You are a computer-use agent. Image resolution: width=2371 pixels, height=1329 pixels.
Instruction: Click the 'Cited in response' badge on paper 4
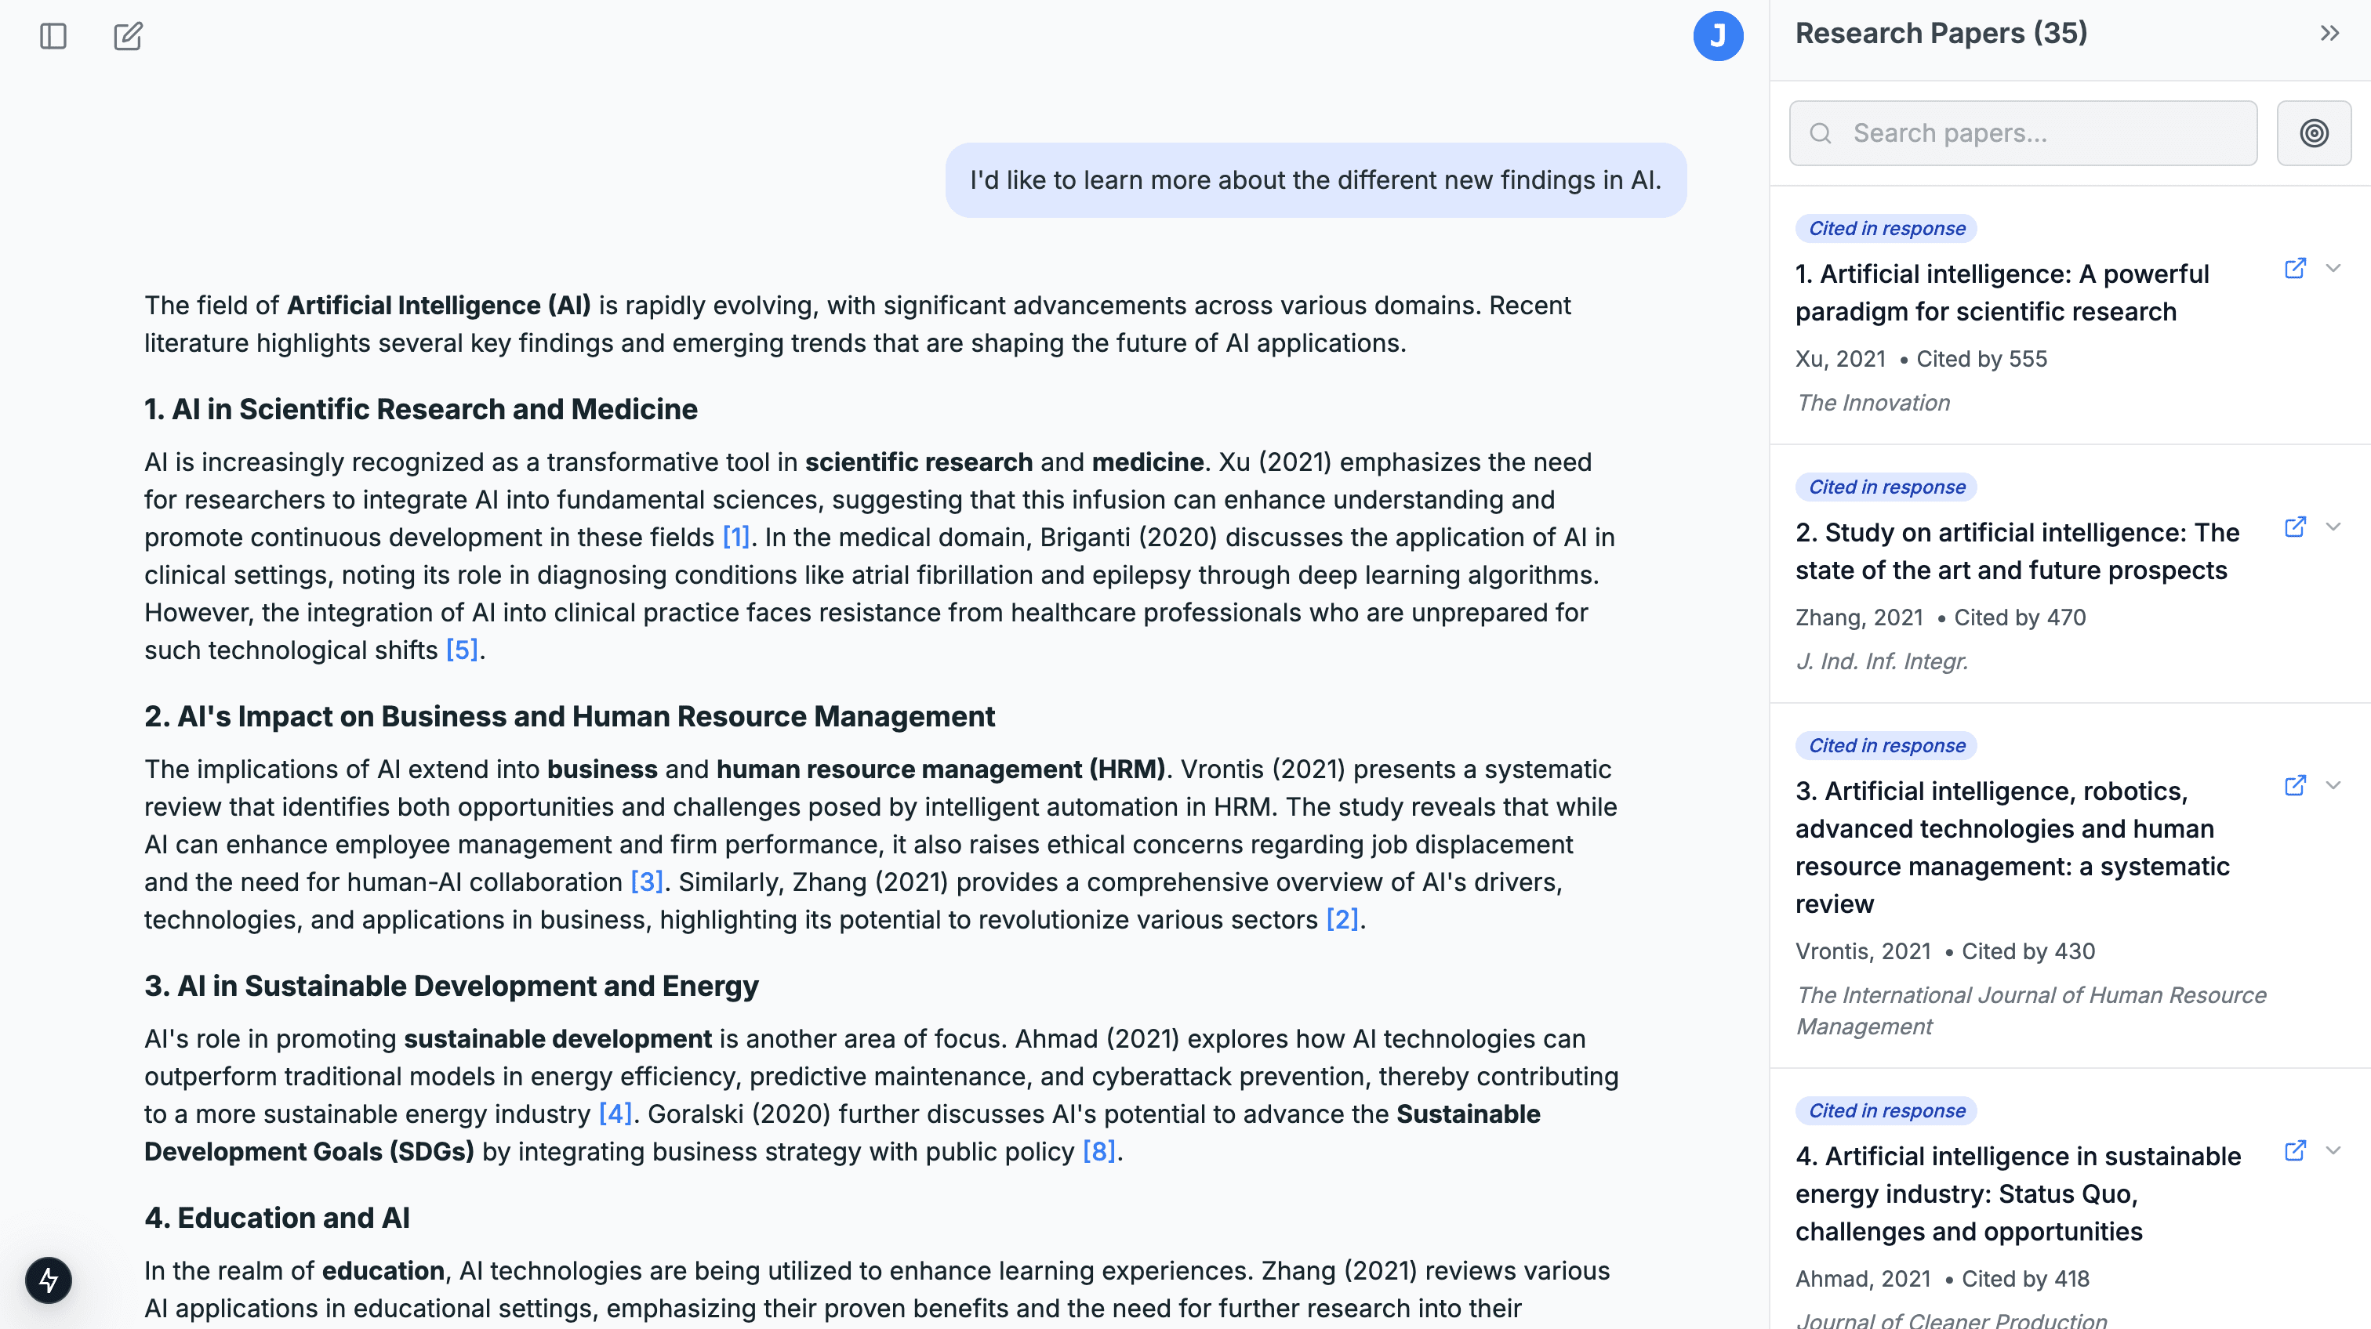click(1885, 1110)
